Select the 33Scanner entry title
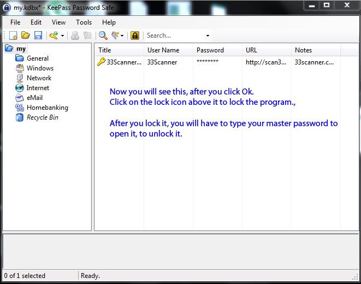 (124, 62)
